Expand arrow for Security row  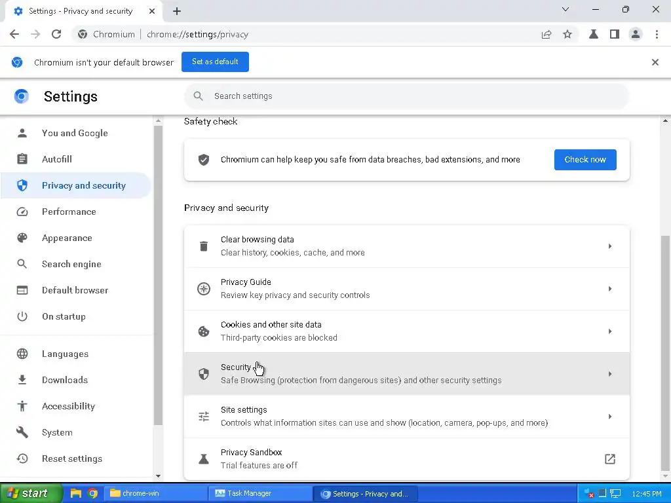610,374
